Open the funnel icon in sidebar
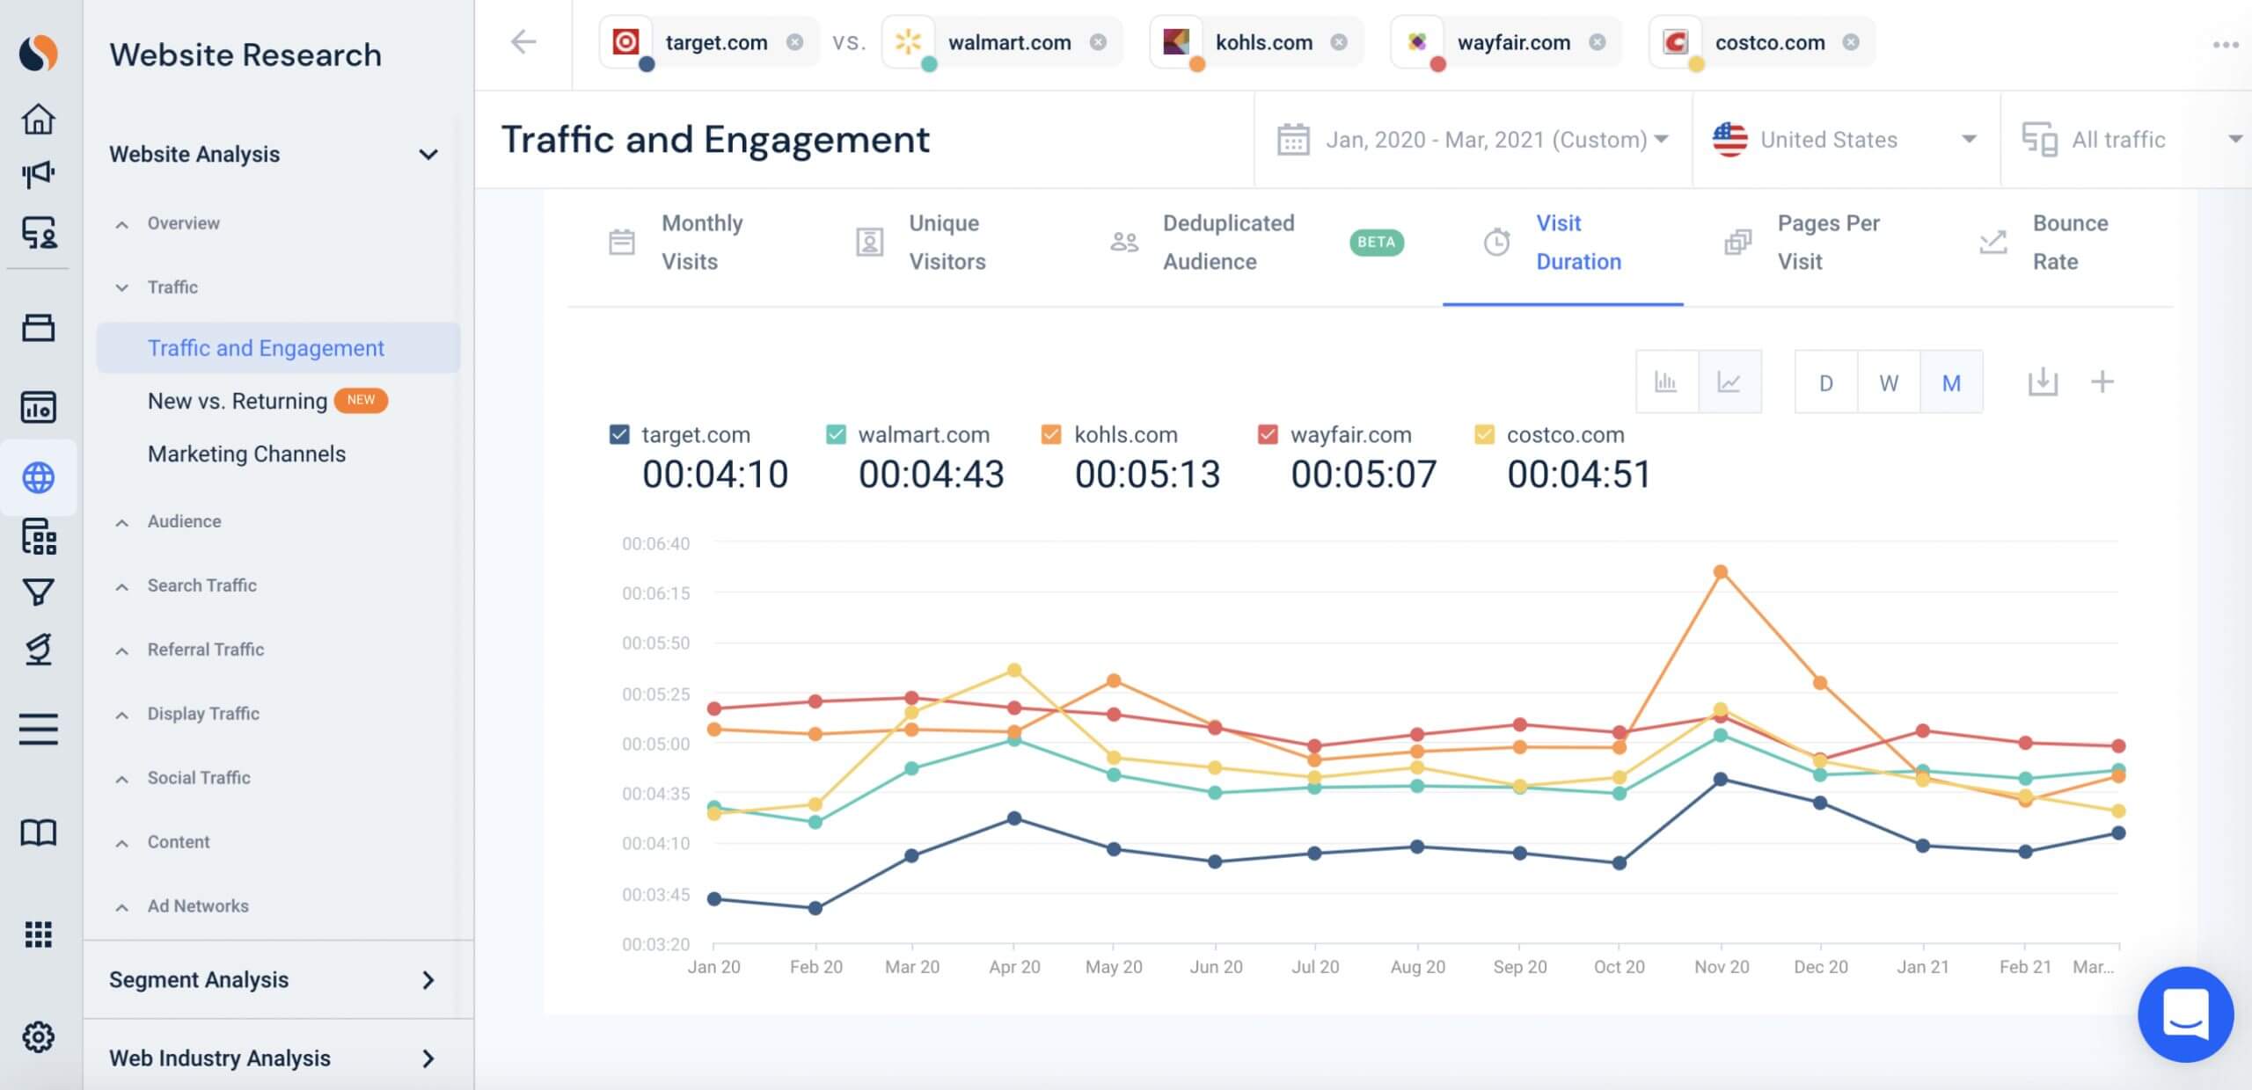 39,592
